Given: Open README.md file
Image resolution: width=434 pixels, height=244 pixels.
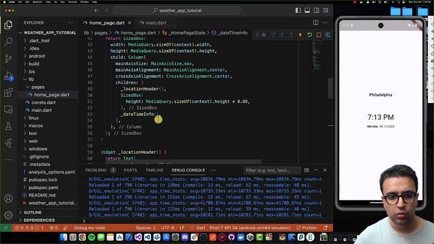Looking at the screenshot, I should point(48,195).
